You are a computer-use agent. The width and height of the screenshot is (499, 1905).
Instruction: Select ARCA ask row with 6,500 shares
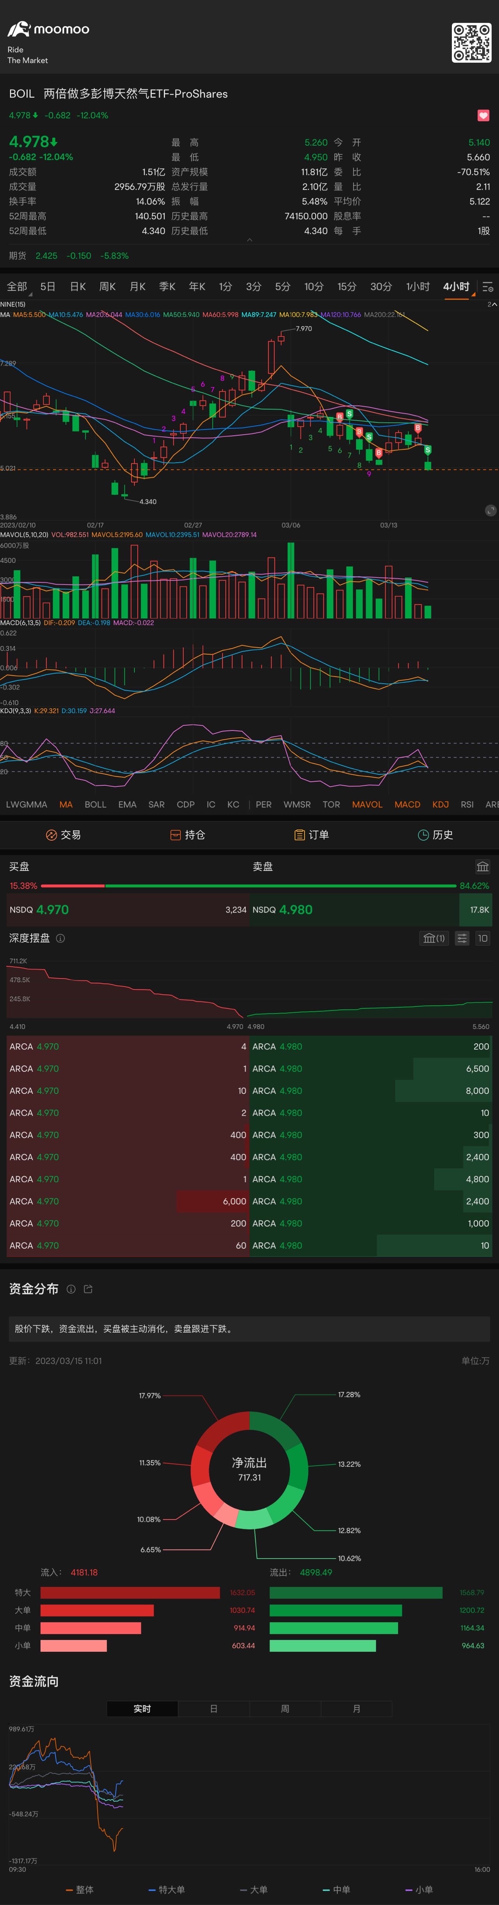click(371, 1069)
